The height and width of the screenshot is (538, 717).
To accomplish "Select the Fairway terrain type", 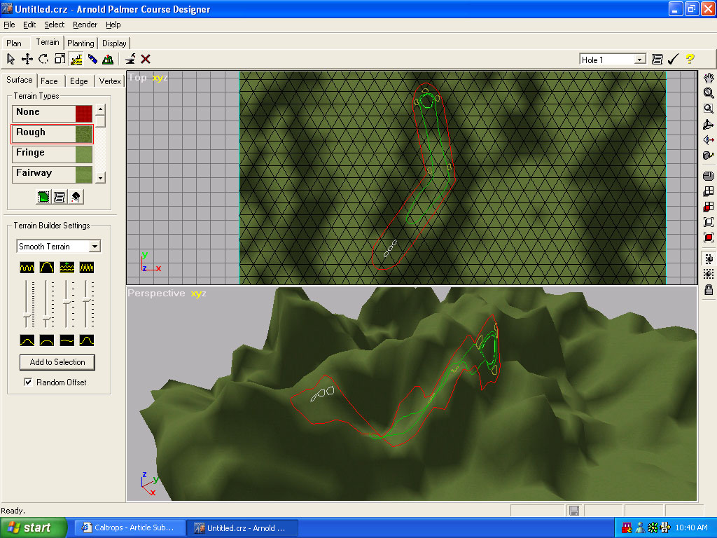I will click(52, 174).
